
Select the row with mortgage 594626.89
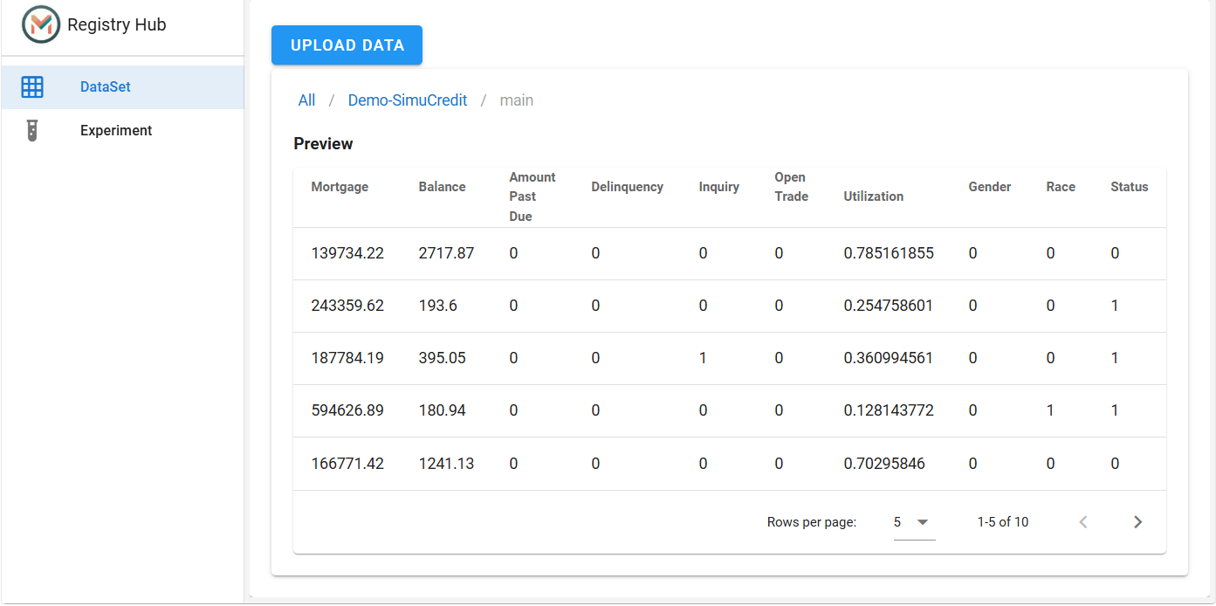click(730, 410)
